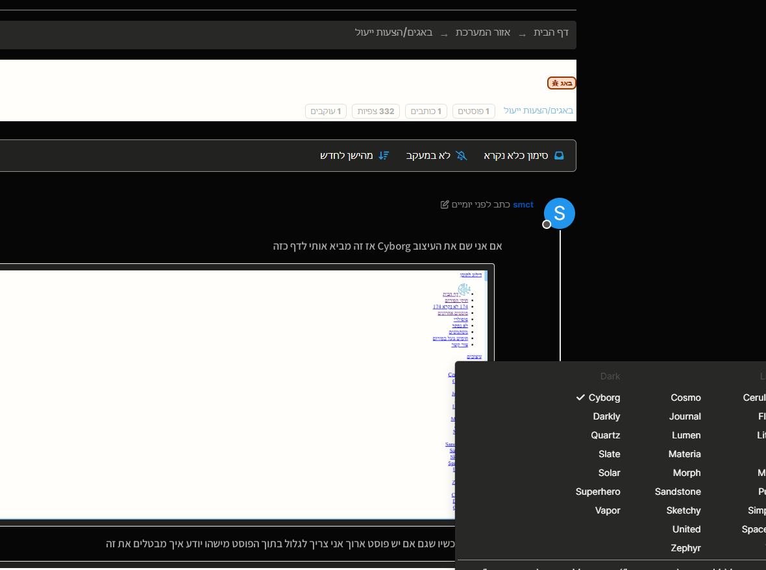766x570 pixels.
Task: Open the smct username link
Action: pyautogui.click(x=523, y=205)
